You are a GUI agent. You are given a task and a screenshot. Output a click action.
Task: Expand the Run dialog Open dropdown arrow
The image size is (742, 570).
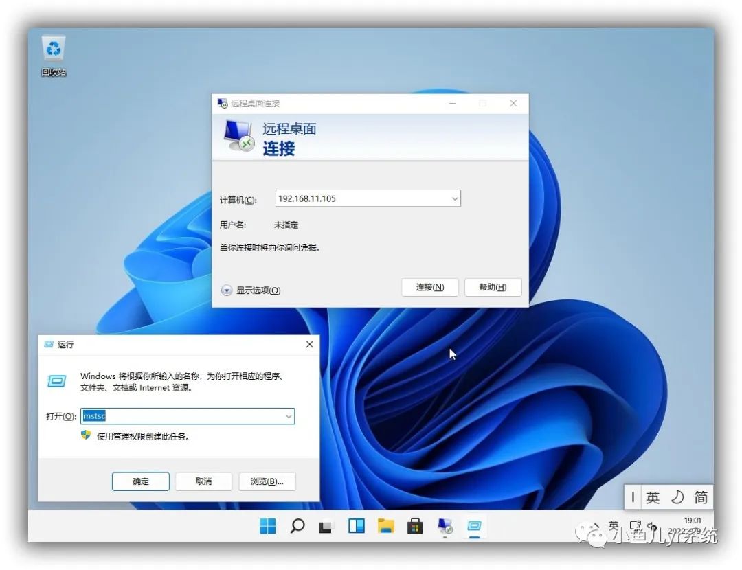click(288, 416)
